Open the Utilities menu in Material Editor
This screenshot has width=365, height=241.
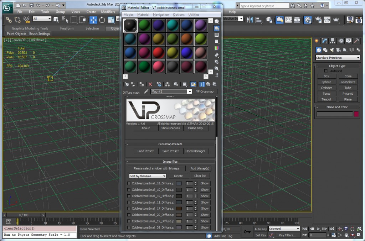coord(194,15)
